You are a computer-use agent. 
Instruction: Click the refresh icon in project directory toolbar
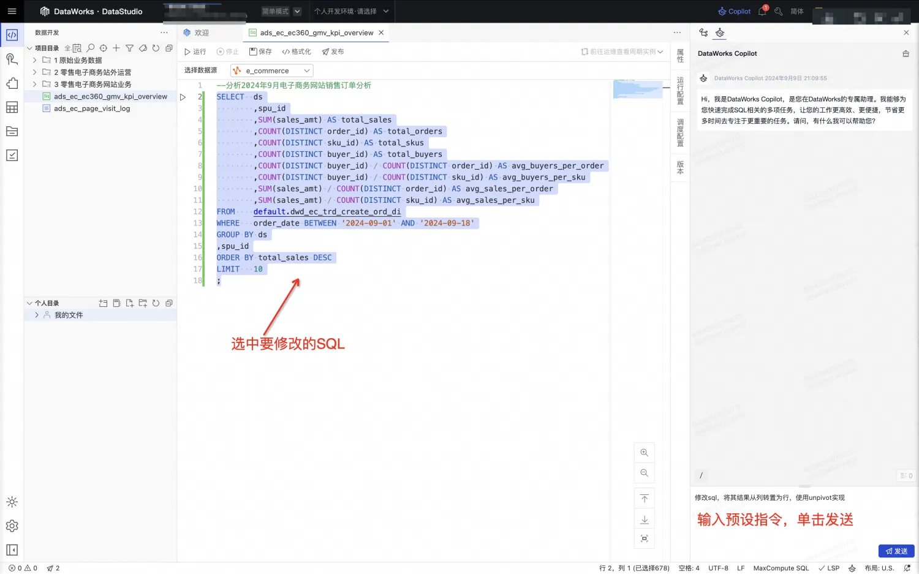(x=156, y=48)
